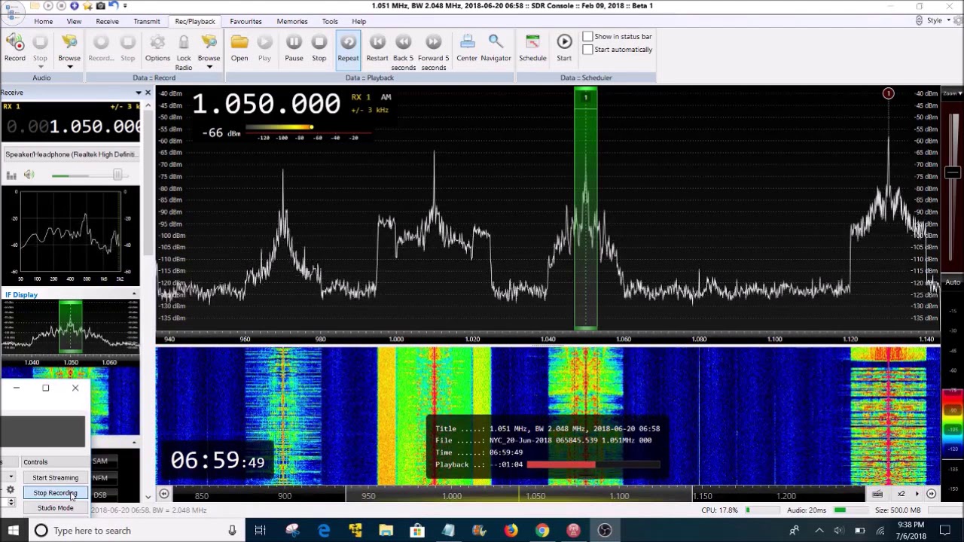The image size is (964, 542).
Task: Click the Auto button on right side
Action: click(x=953, y=282)
